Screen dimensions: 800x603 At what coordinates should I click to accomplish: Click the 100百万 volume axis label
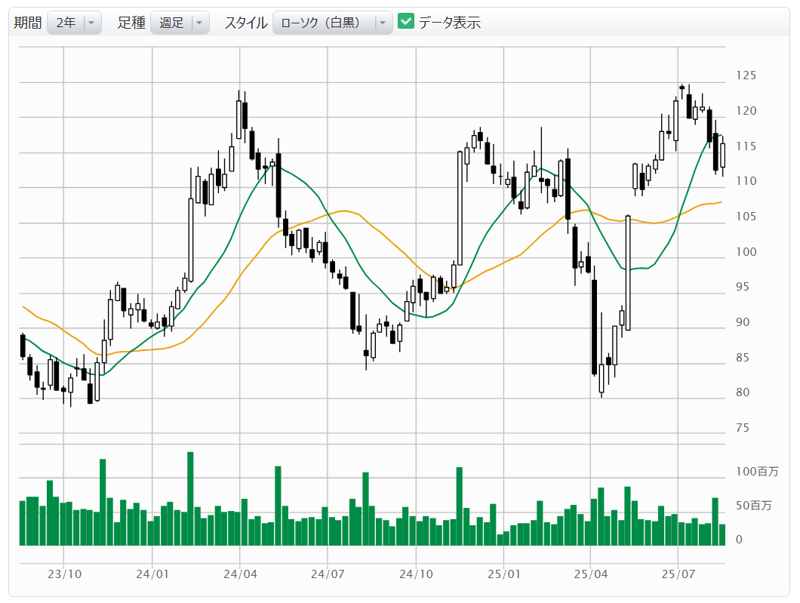click(757, 472)
